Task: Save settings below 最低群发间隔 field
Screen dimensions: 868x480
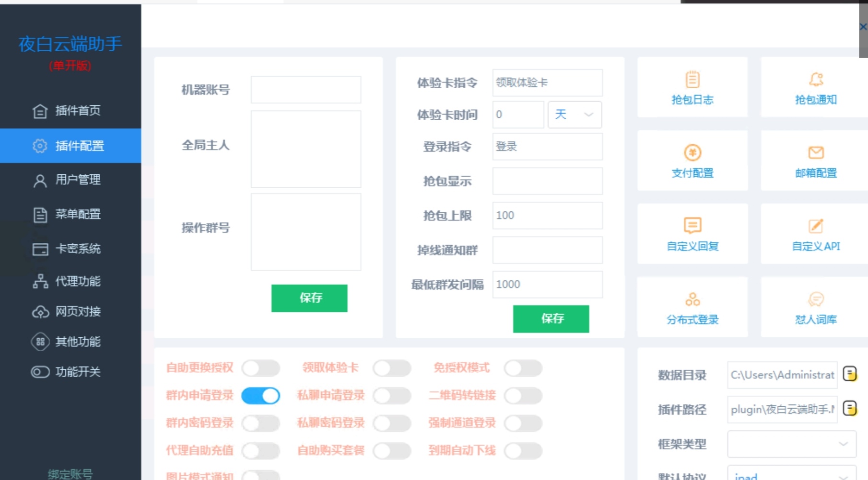Action: pos(551,319)
